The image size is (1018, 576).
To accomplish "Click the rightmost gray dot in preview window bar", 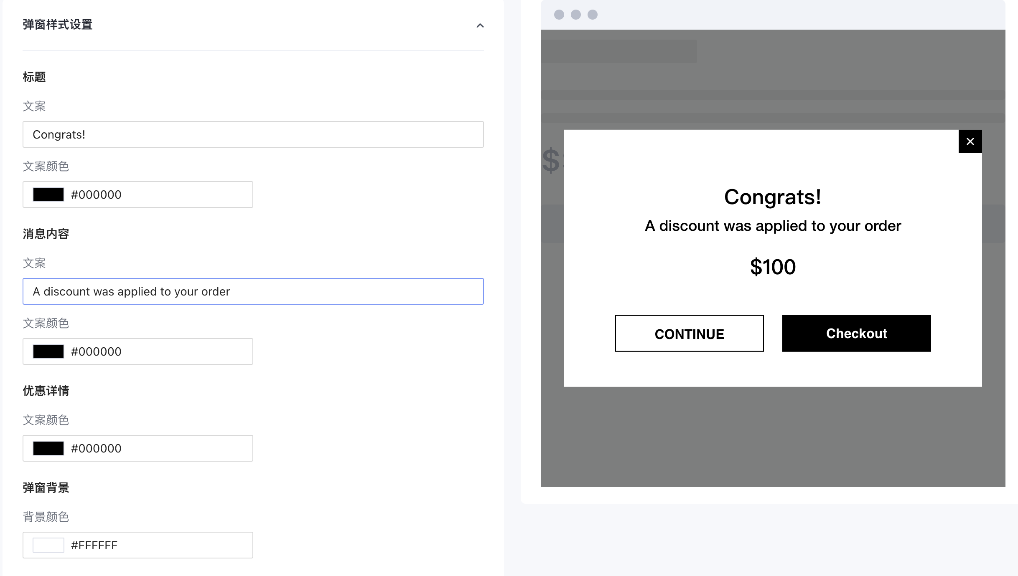I will [x=592, y=15].
